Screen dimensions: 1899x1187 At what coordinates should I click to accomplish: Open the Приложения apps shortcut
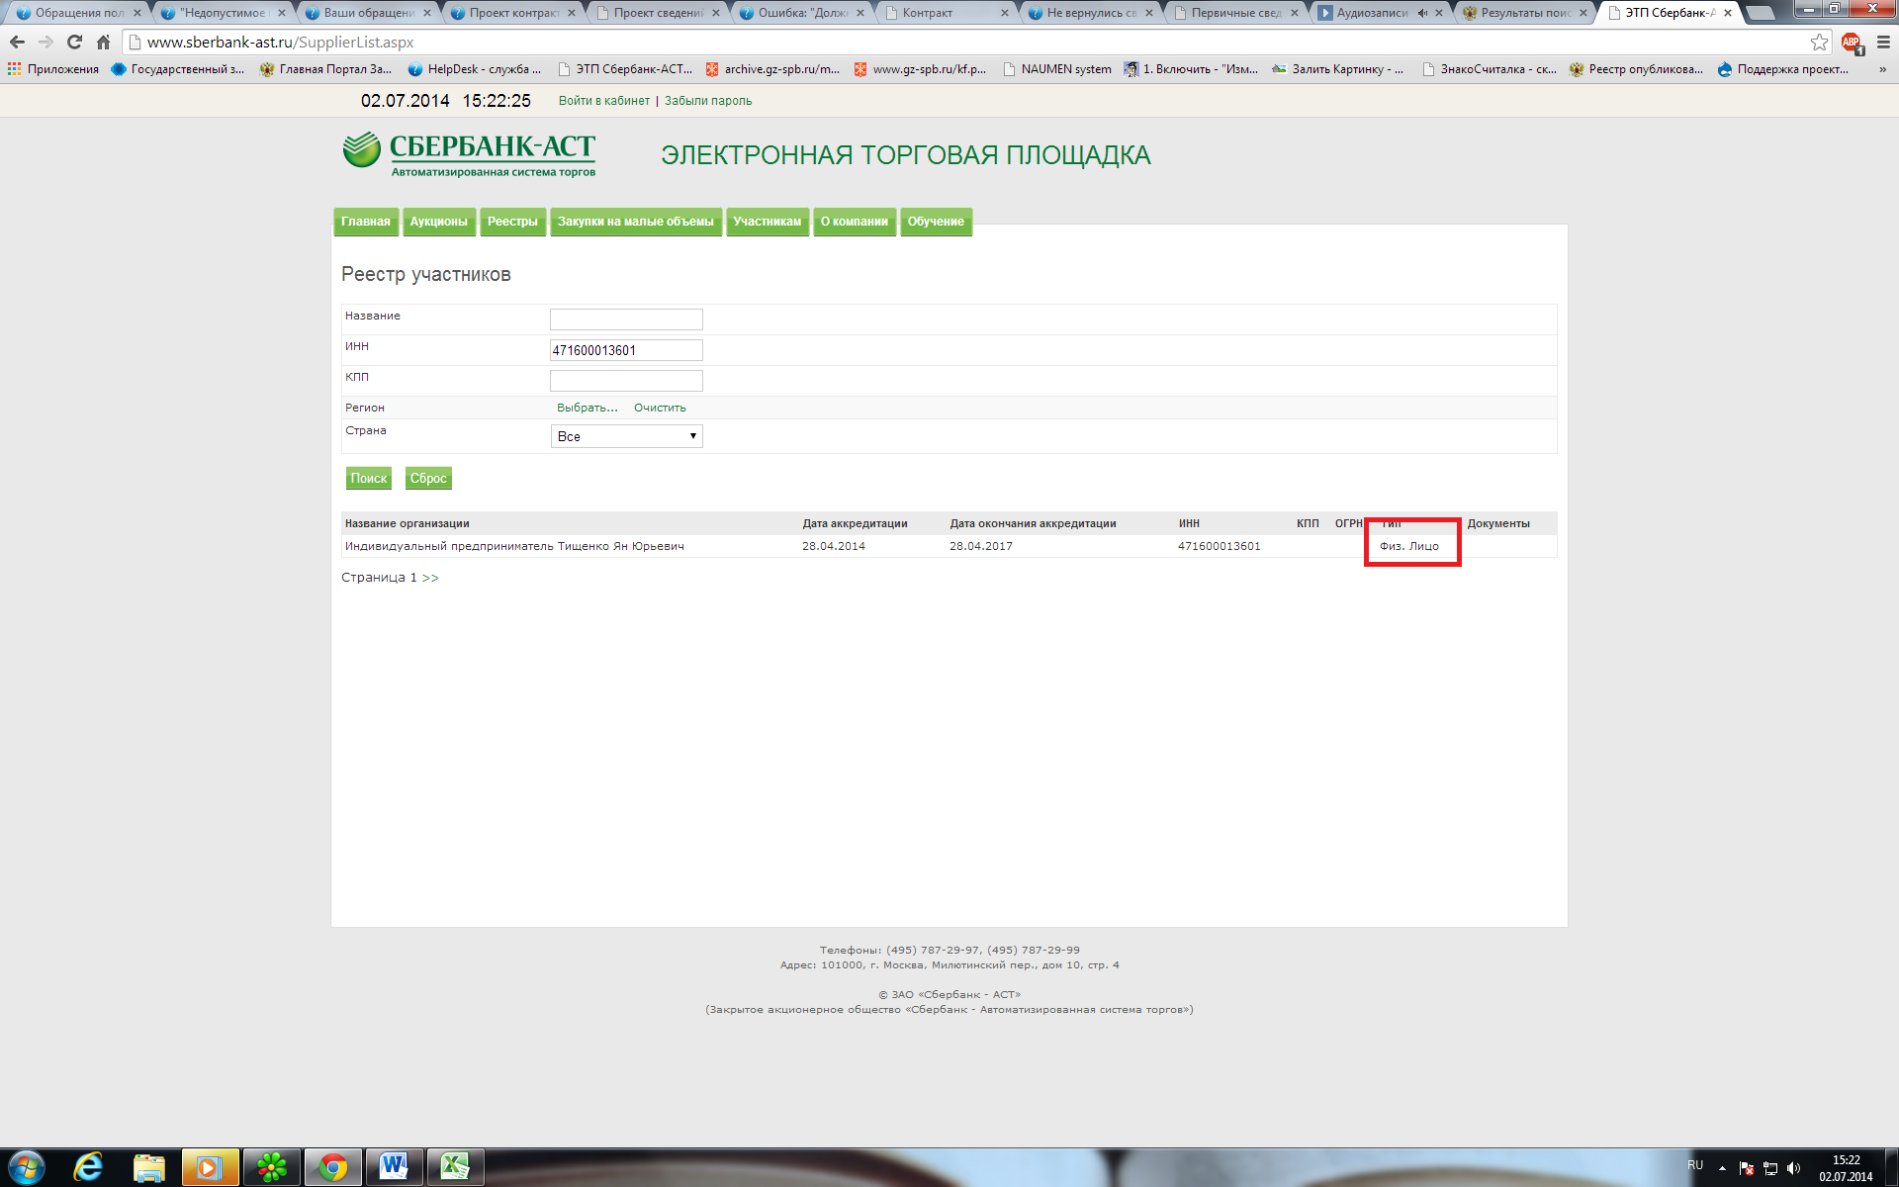(x=53, y=69)
